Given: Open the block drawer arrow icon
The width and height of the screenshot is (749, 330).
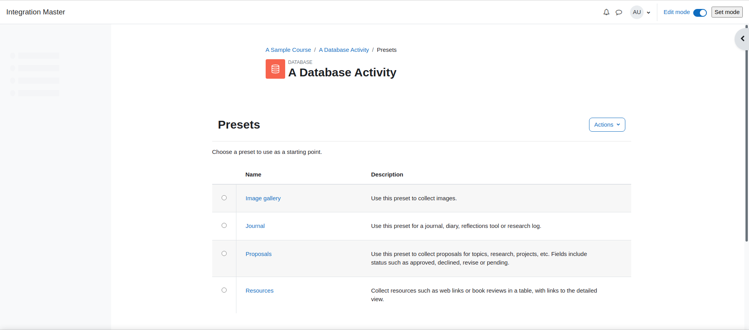Looking at the screenshot, I should (x=742, y=39).
